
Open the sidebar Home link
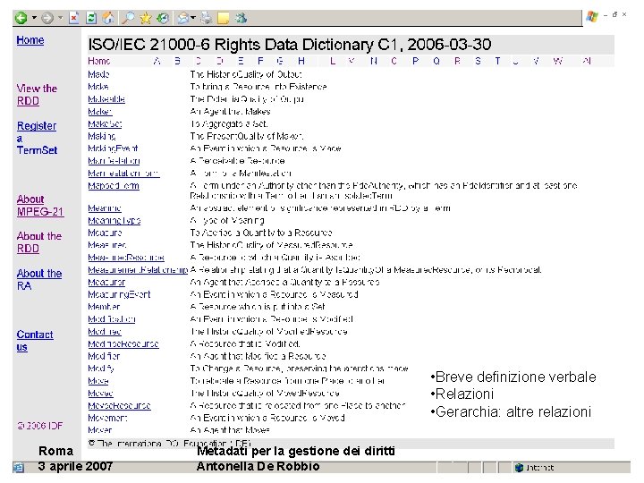[30, 40]
